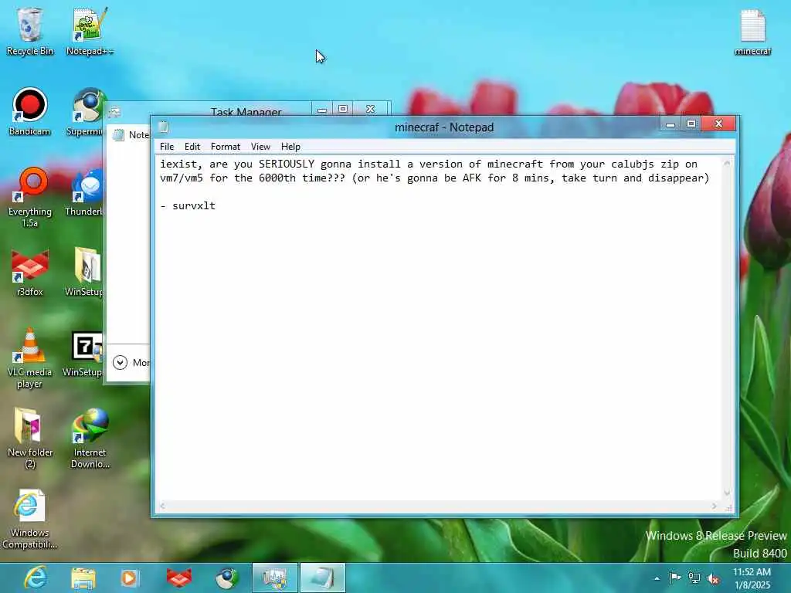Switch to Task Manager taskbar button
Image resolution: width=791 pixels, height=593 pixels.
(x=275, y=578)
